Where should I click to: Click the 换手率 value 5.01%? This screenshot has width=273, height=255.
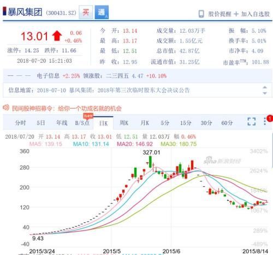point(259,41)
